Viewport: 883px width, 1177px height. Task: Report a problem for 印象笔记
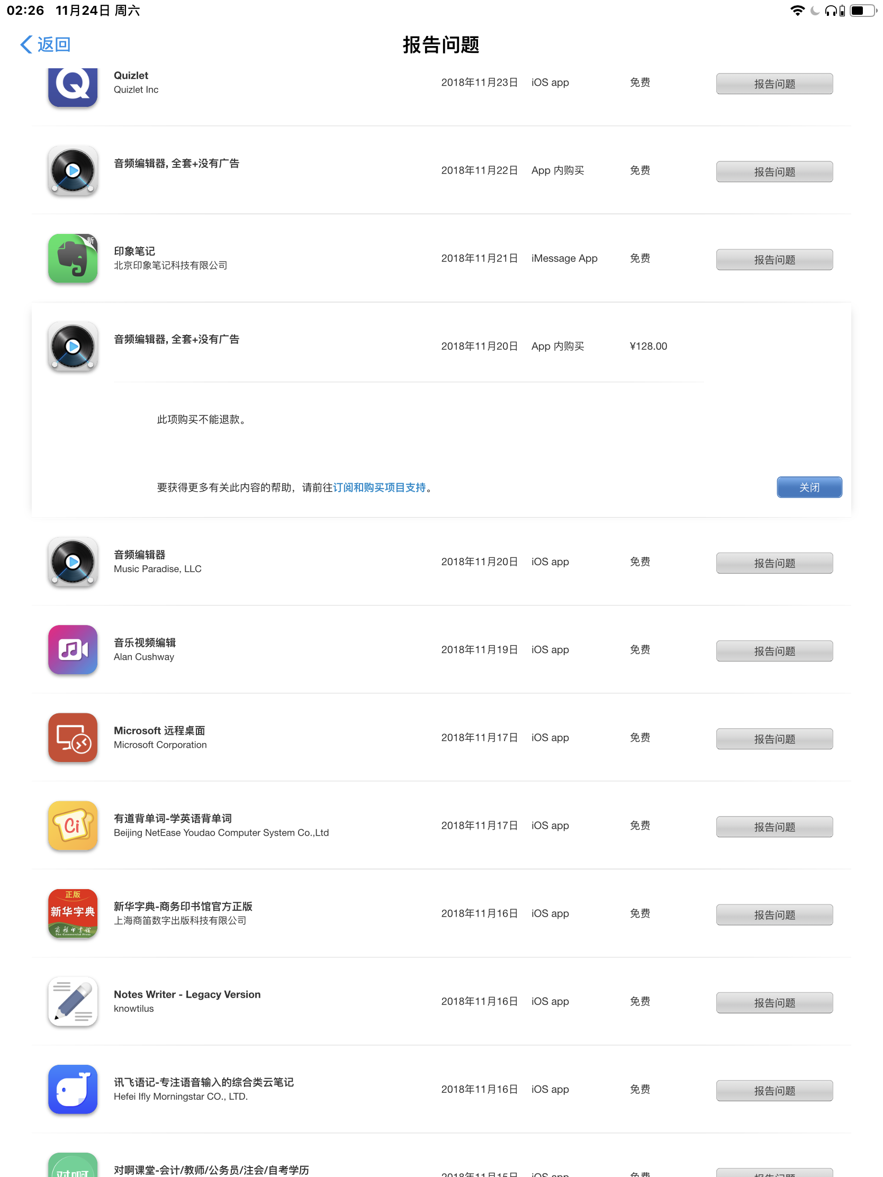[774, 260]
